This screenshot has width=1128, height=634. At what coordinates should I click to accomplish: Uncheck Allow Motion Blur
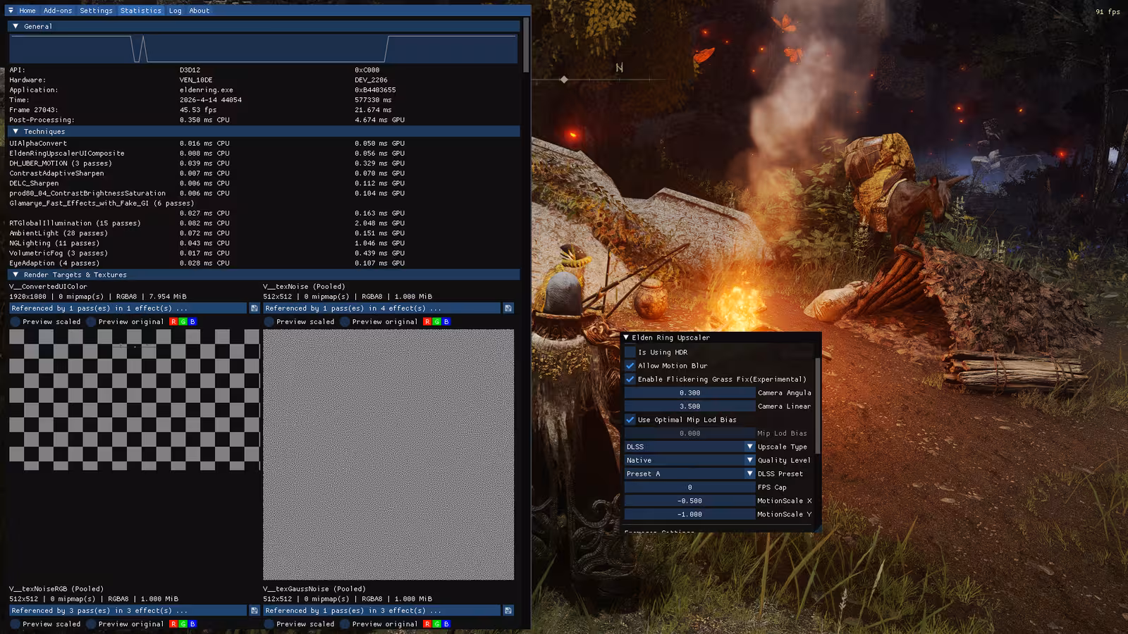(630, 365)
